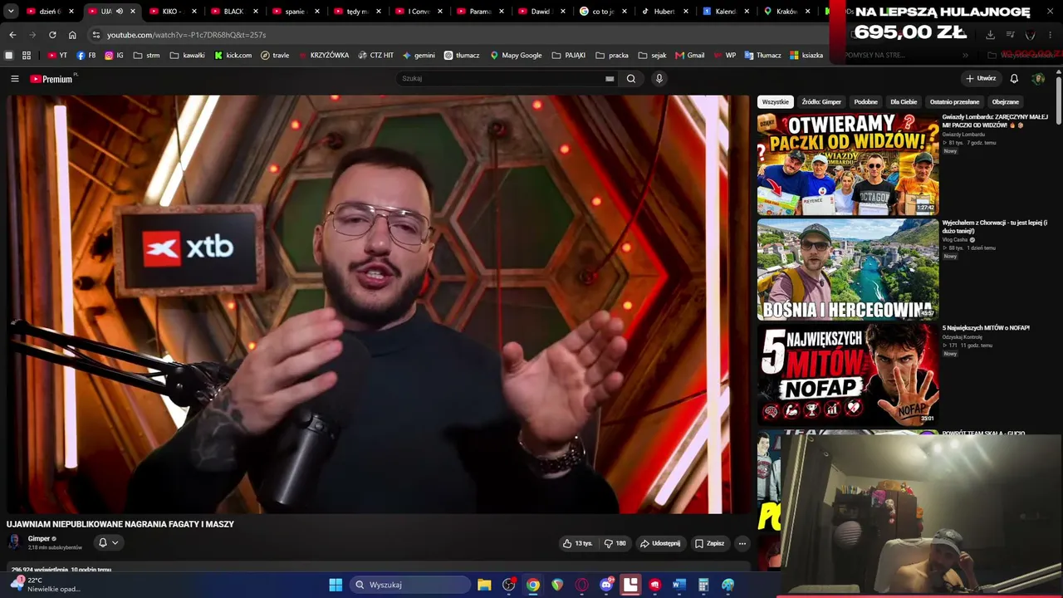Save the video with Zapisz button
1063x598 pixels.
(x=709, y=543)
